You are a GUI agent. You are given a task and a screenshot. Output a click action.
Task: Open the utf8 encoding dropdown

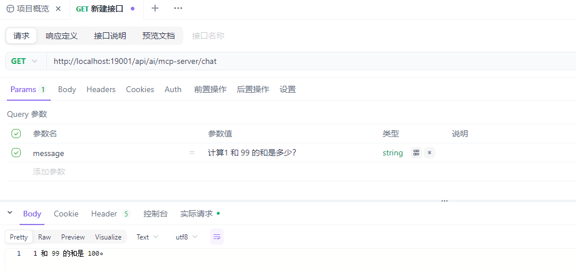coord(186,237)
